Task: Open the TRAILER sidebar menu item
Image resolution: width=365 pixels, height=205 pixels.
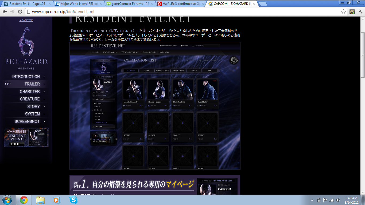Action: click(32, 84)
